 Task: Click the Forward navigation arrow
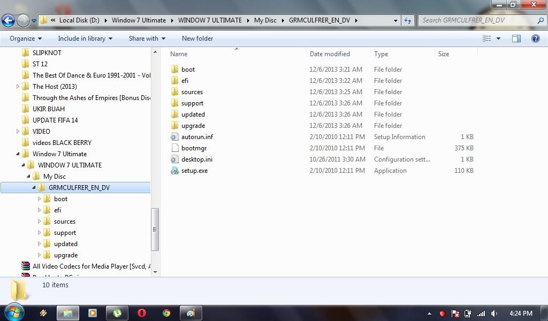(x=23, y=21)
